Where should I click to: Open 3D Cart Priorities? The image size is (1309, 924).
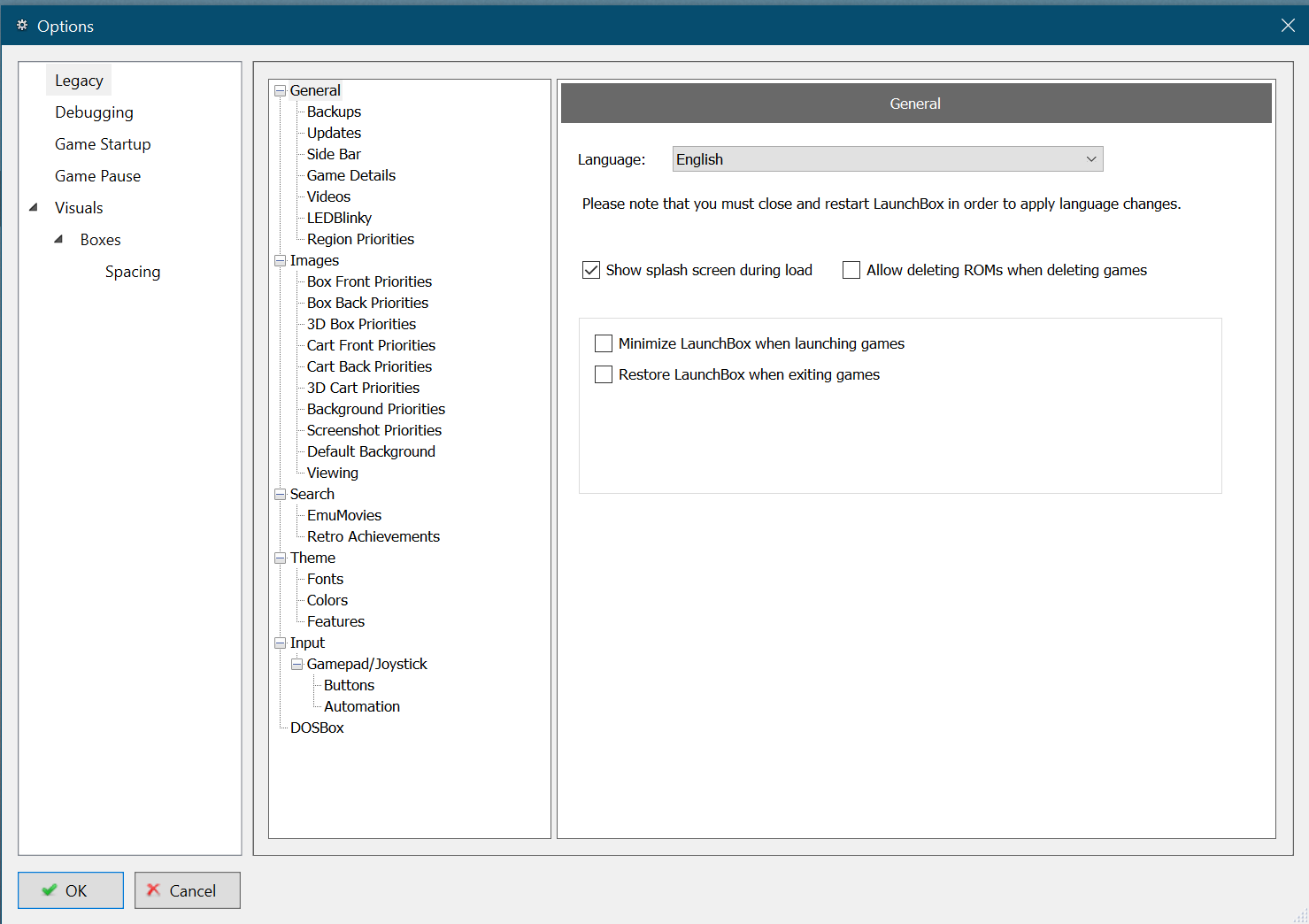click(x=363, y=388)
